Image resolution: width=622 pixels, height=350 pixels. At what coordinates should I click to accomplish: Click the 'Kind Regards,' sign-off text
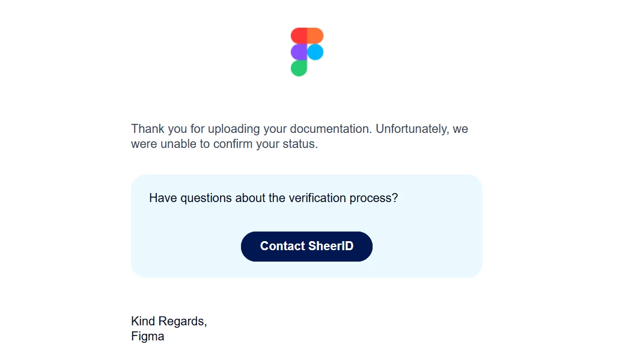click(169, 321)
